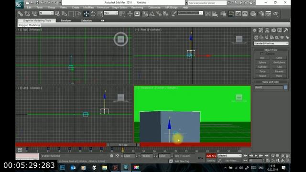306x172 pixels.
Task: Activate the Select and Scale tool
Action: (100, 14)
